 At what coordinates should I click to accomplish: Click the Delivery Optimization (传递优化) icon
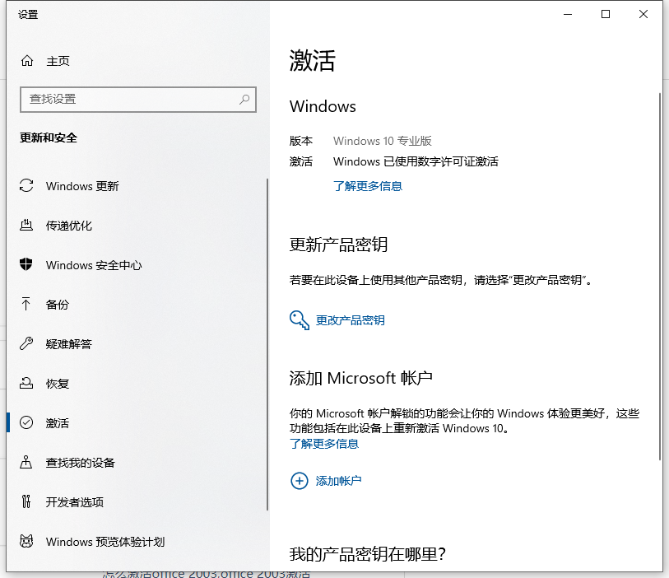[x=26, y=225]
